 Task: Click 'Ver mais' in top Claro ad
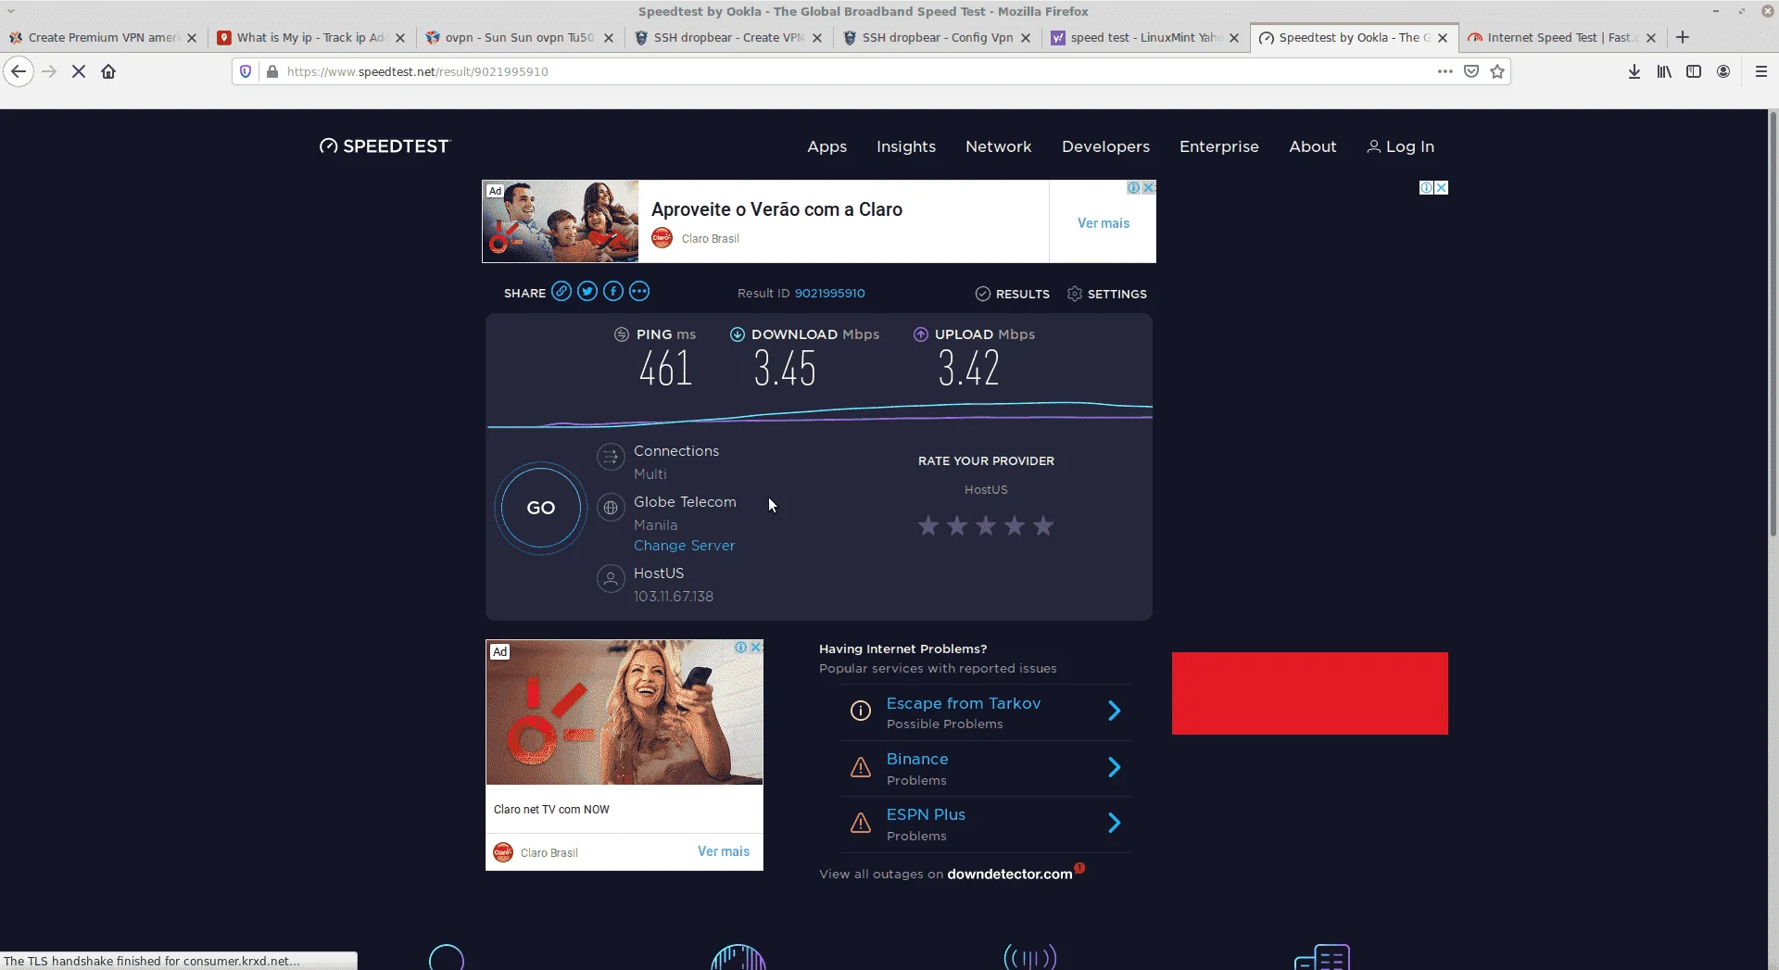point(1104,223)
